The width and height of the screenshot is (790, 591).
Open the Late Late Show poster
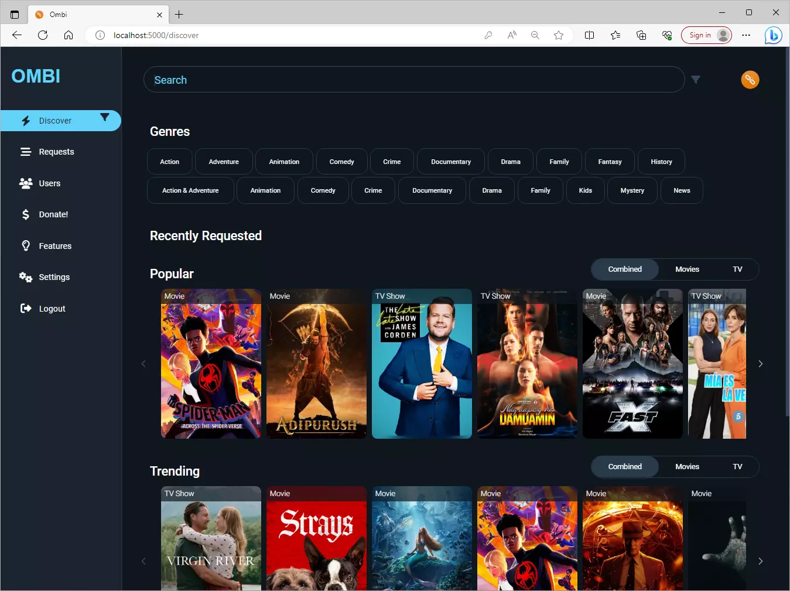click(422, 364)
